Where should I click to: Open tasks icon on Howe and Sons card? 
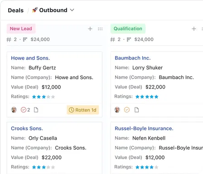coord(24,110)
